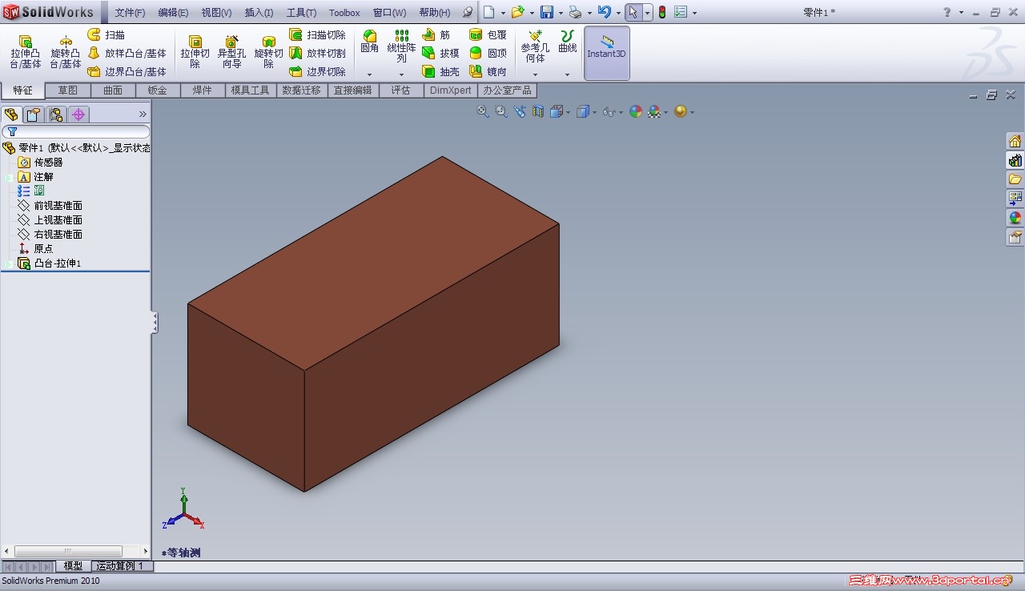Image resolution: width=1025 pixels, height=591 pixels.
Task: Click the save floppy disk icon
Action: [x=547, y=13]
